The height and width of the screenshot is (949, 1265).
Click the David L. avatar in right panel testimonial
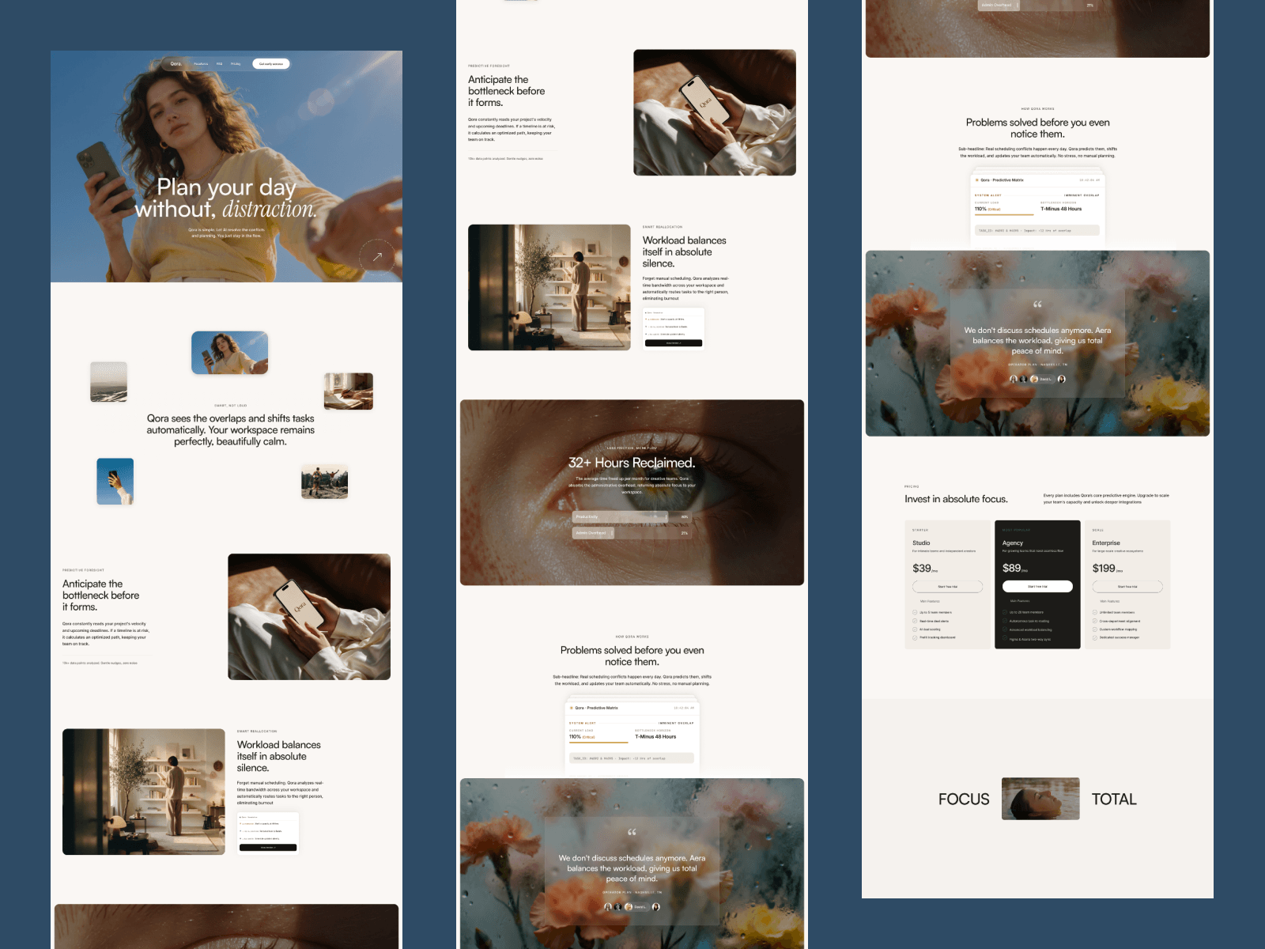[x=1034, y=379]
